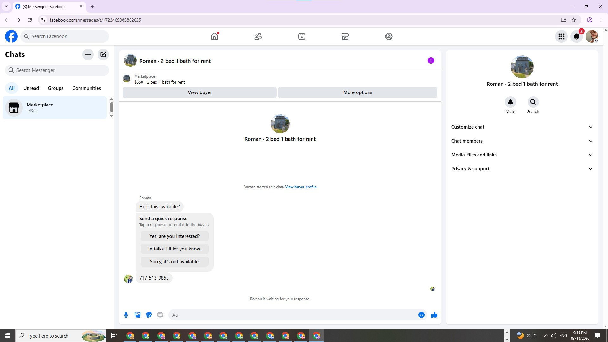This screenshot has height=342, width=608.
Task: Click the View buyer button
Action: tap(199, 92)
